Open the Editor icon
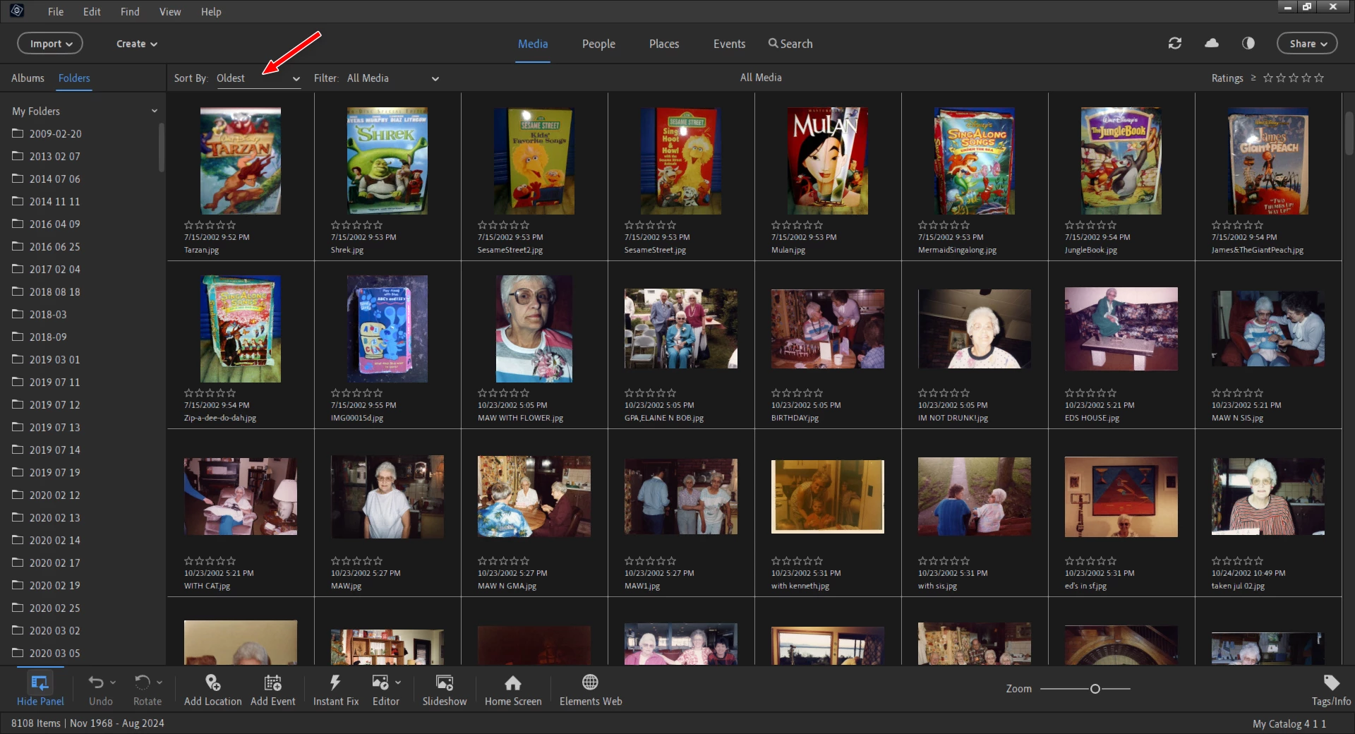This screenshot has height=734, width=1355. (x=380, y=682)
